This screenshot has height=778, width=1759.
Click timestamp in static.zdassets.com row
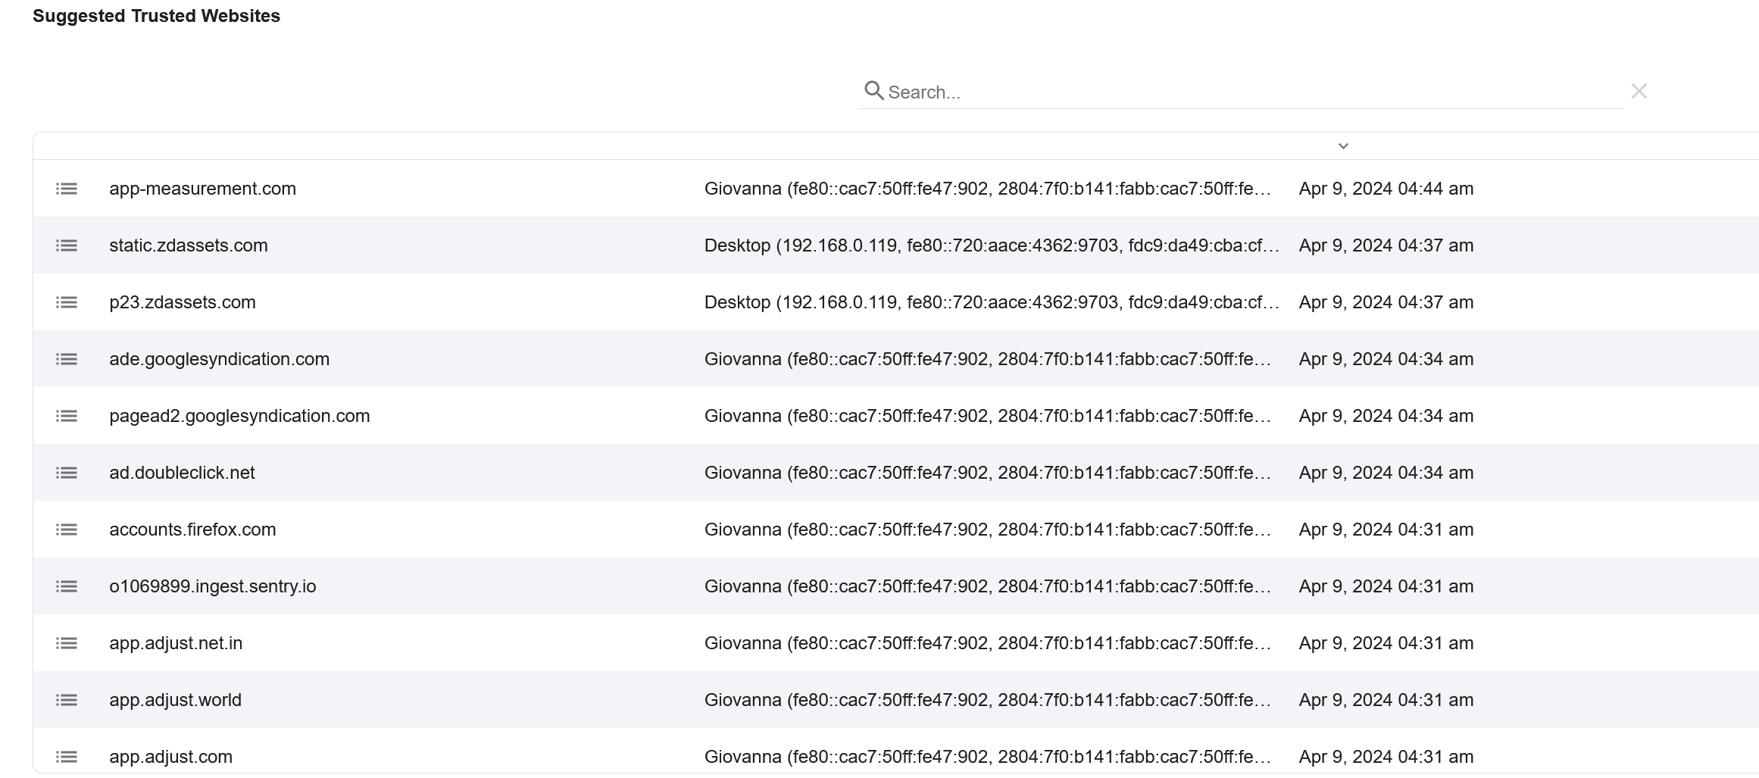coord(1386,245)
